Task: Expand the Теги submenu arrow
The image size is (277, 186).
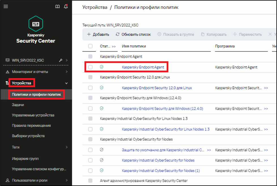Action: (67, 147)
